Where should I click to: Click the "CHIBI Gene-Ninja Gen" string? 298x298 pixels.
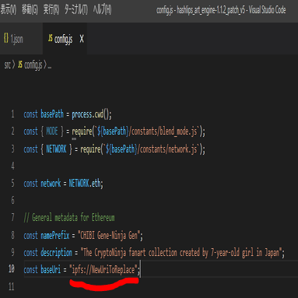tap(109, 236)
